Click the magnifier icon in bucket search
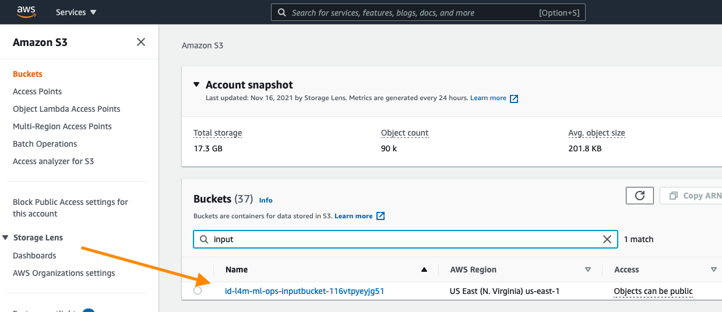Screen dimensions: 722x312 click(x=204, y=239)
